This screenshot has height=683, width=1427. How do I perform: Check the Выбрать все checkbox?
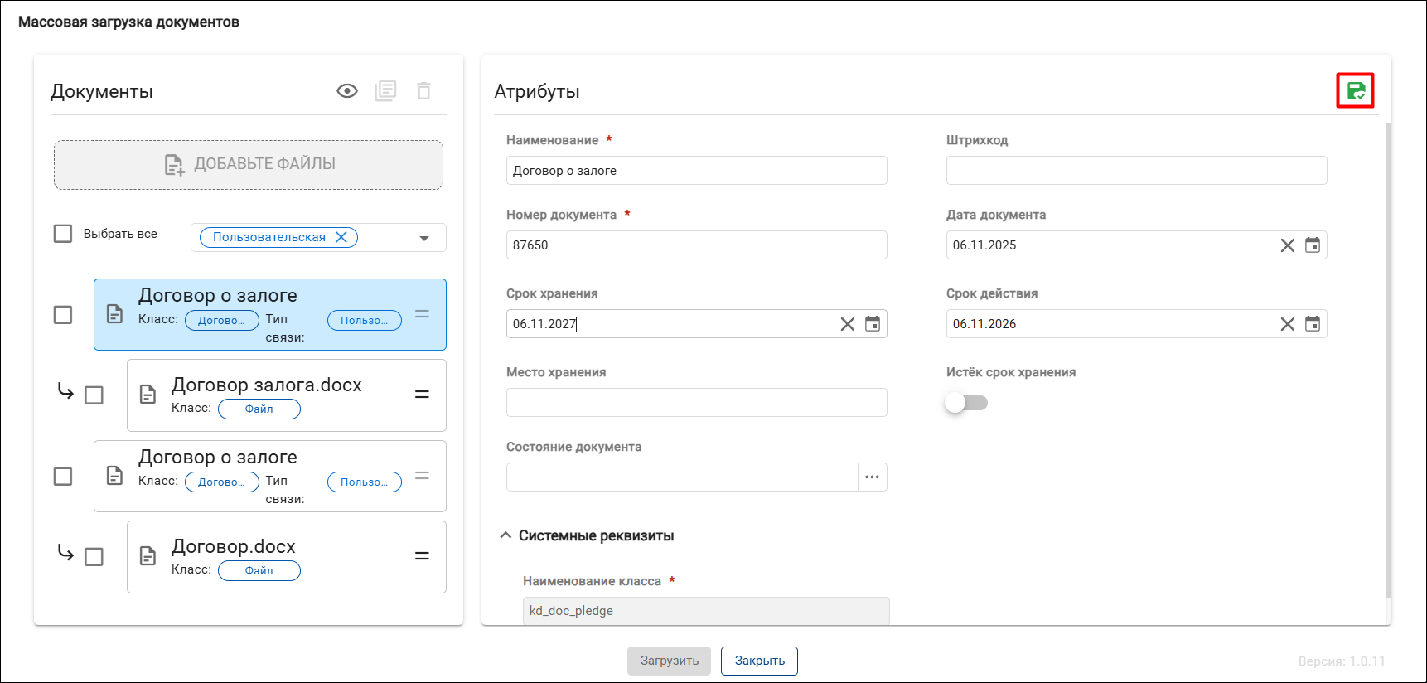63,234
